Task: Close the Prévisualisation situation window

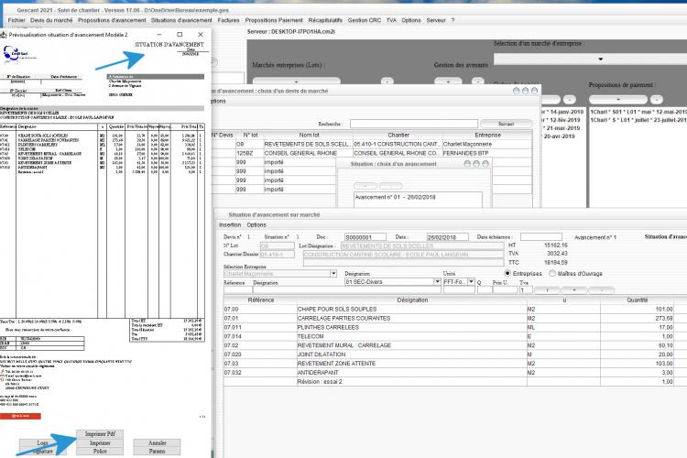Action: 201,34
